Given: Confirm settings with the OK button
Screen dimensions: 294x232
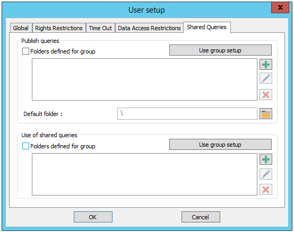Looking at the screenshot, I should point(93,217).
